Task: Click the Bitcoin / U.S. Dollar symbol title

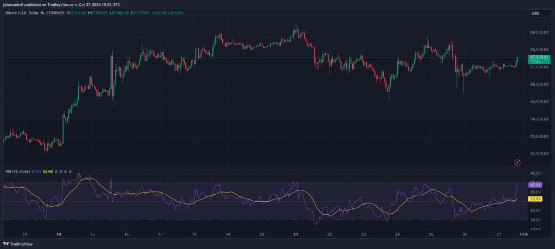Action: (21, 13)
